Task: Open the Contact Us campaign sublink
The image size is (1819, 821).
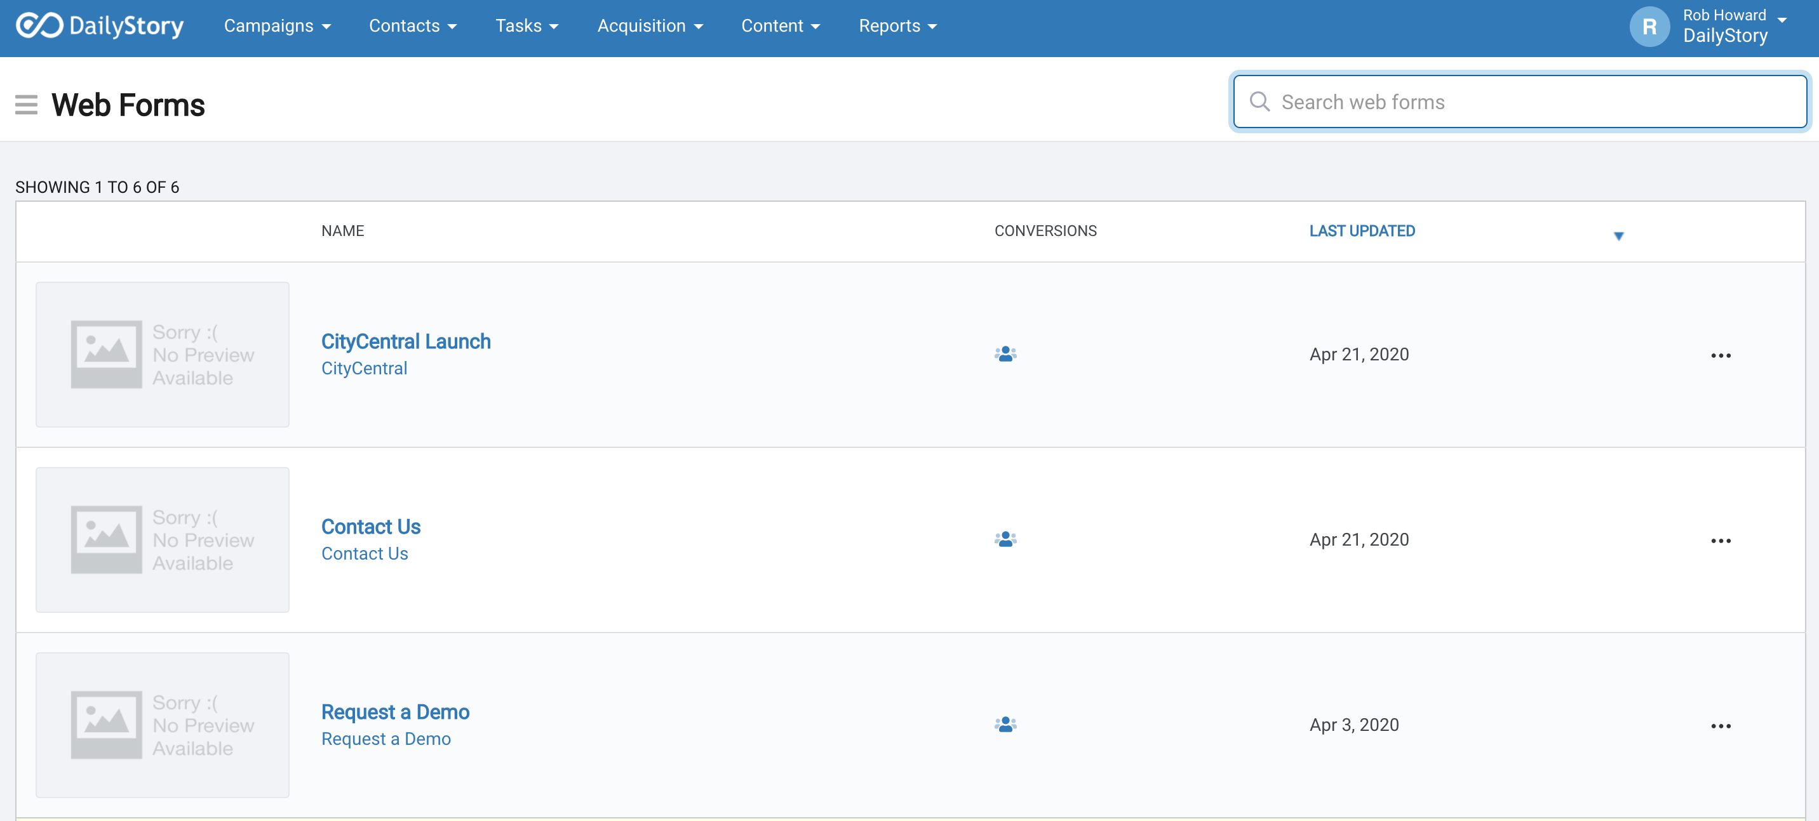Action: pyautogui.click(x=365, y=554)
